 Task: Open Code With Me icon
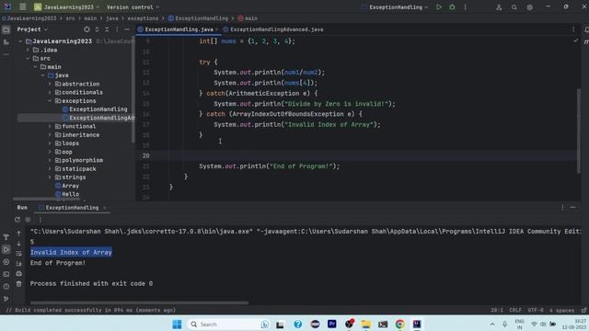point(499,7)
